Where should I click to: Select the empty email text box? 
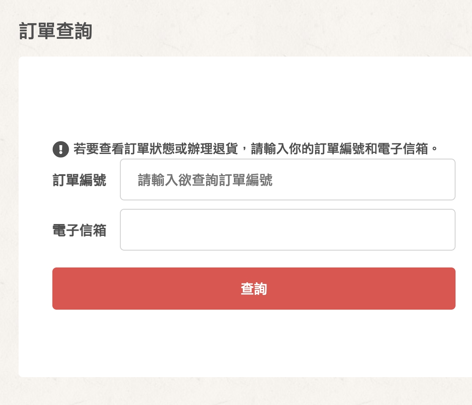tap(288, 229)
